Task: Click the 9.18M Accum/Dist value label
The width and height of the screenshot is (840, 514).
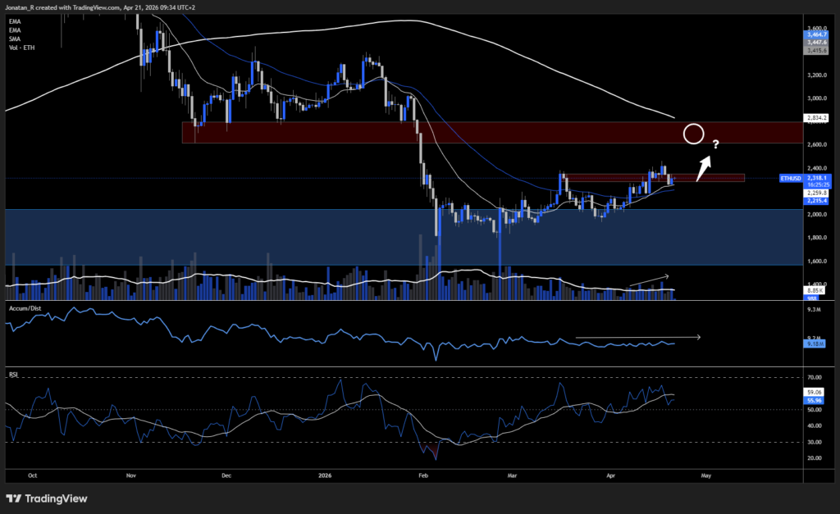Action: 815,343
